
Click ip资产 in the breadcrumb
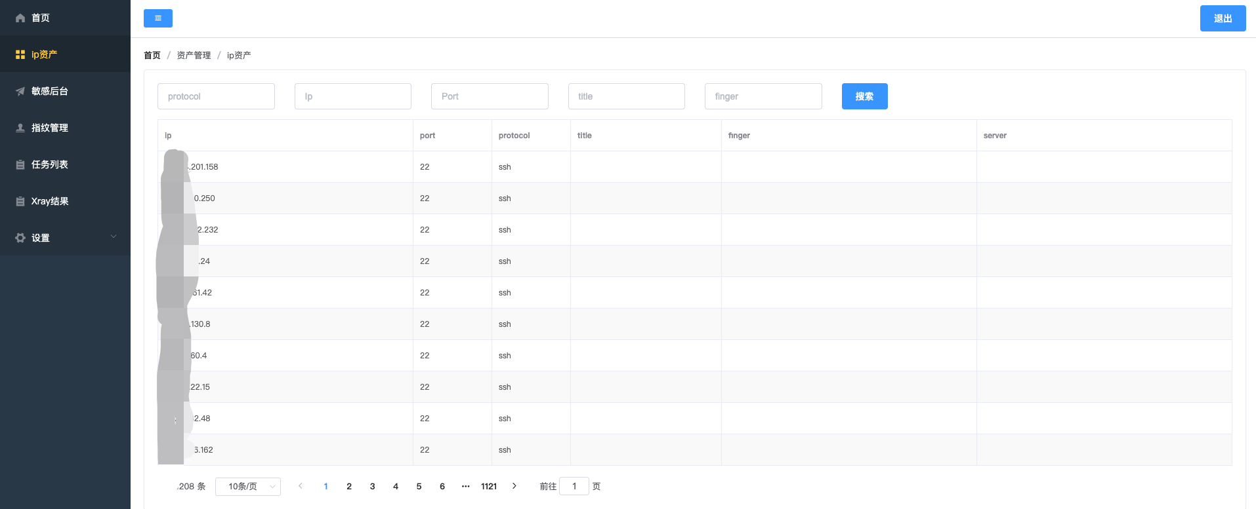[239, 55]
